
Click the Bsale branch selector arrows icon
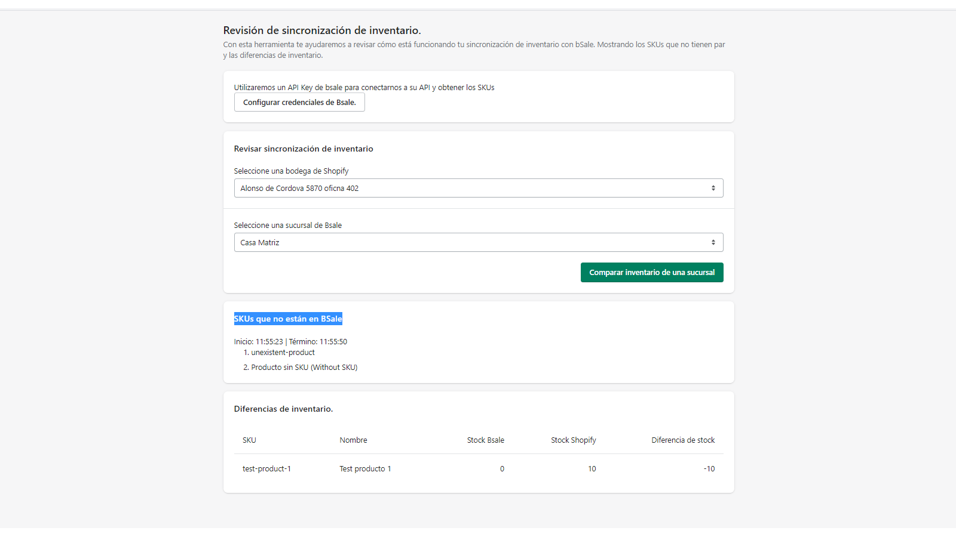coord(713,242)
